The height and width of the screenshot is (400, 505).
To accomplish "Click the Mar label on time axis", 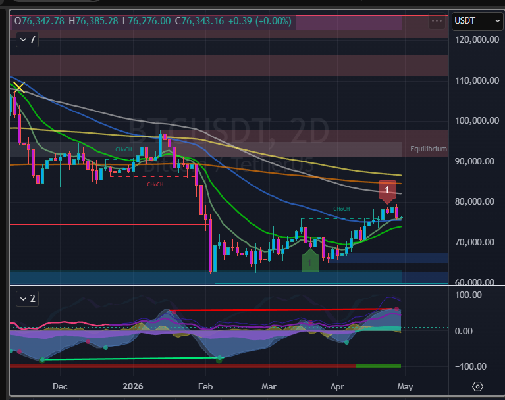I will point(269,386).
